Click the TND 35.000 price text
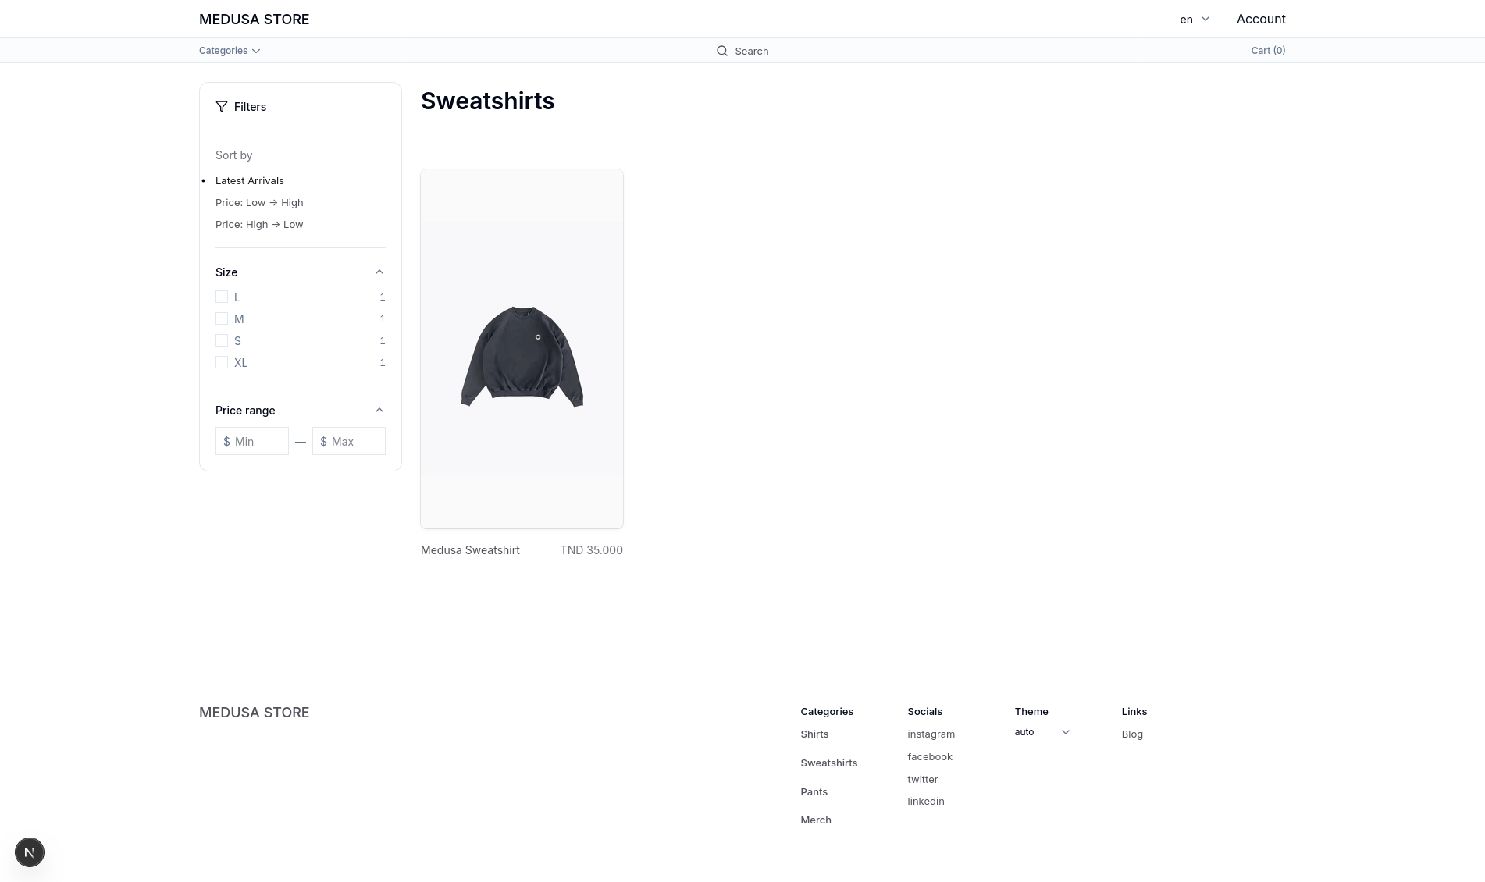 (591, 550)
